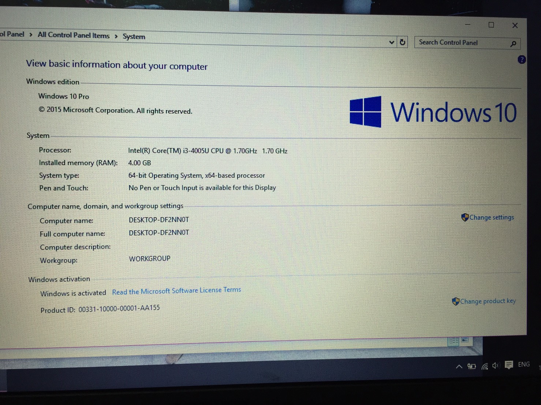Open the help question mark icon

click(x=522, y=60)
